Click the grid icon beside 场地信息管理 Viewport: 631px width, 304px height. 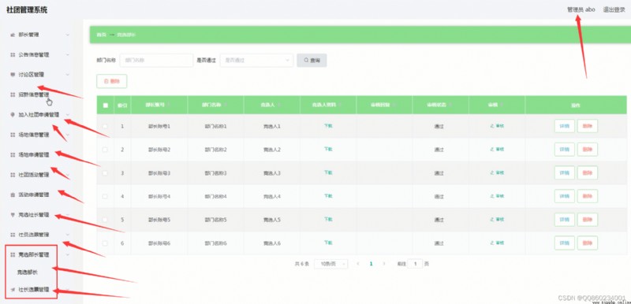[12, 135]
